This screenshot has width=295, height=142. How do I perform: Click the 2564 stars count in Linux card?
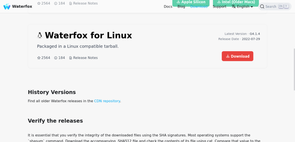[x=46, y=58]
